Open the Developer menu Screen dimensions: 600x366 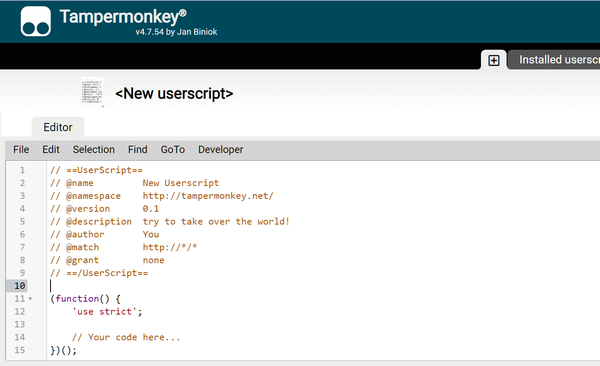coord(221,150)
